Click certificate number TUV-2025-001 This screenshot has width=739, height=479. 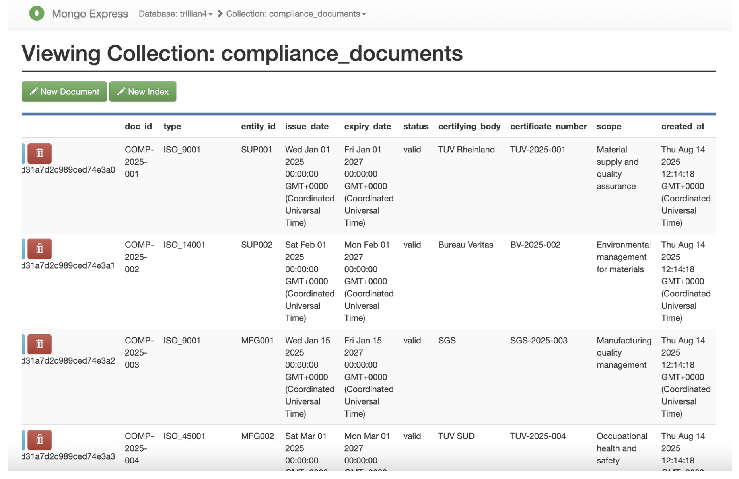coord(538,150)
